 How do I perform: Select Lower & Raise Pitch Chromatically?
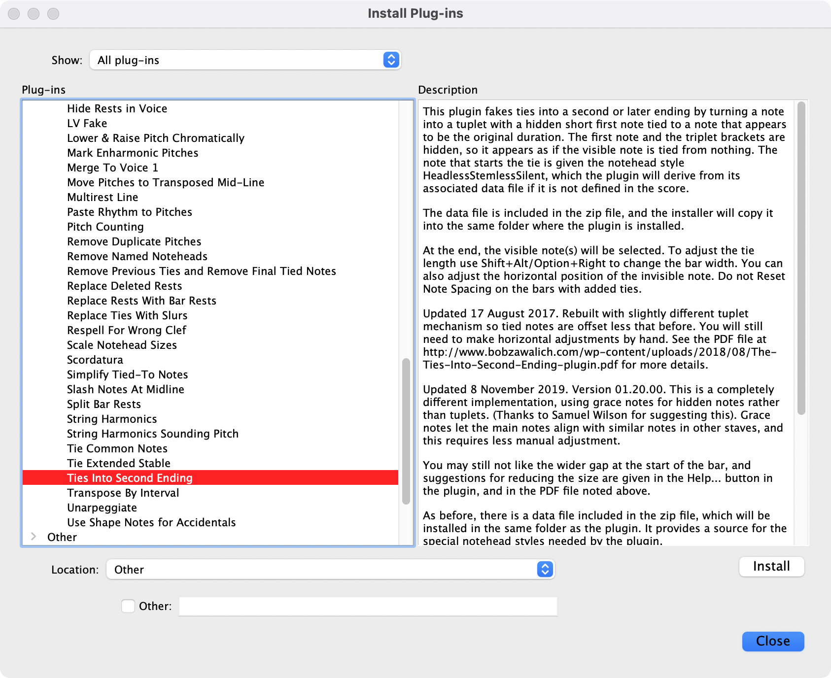[x=156, y=138]
